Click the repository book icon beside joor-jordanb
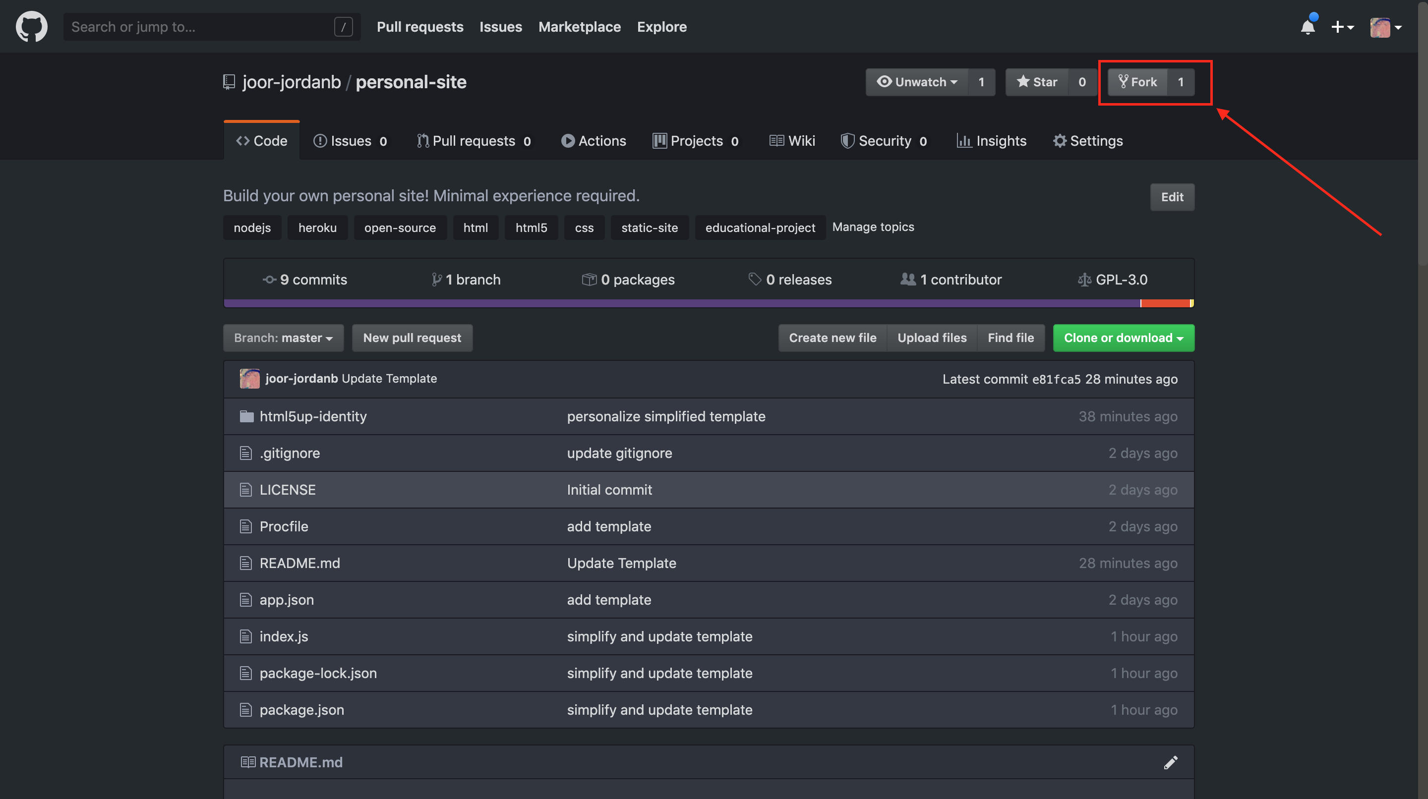This screenshot has width=1428, height=799. point(229,82)
